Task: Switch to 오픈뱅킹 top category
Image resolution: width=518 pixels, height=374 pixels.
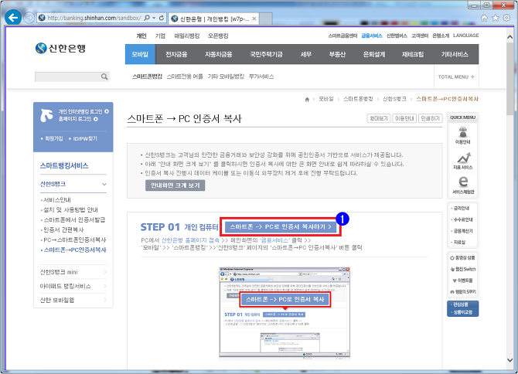Action: click(218, 36)
